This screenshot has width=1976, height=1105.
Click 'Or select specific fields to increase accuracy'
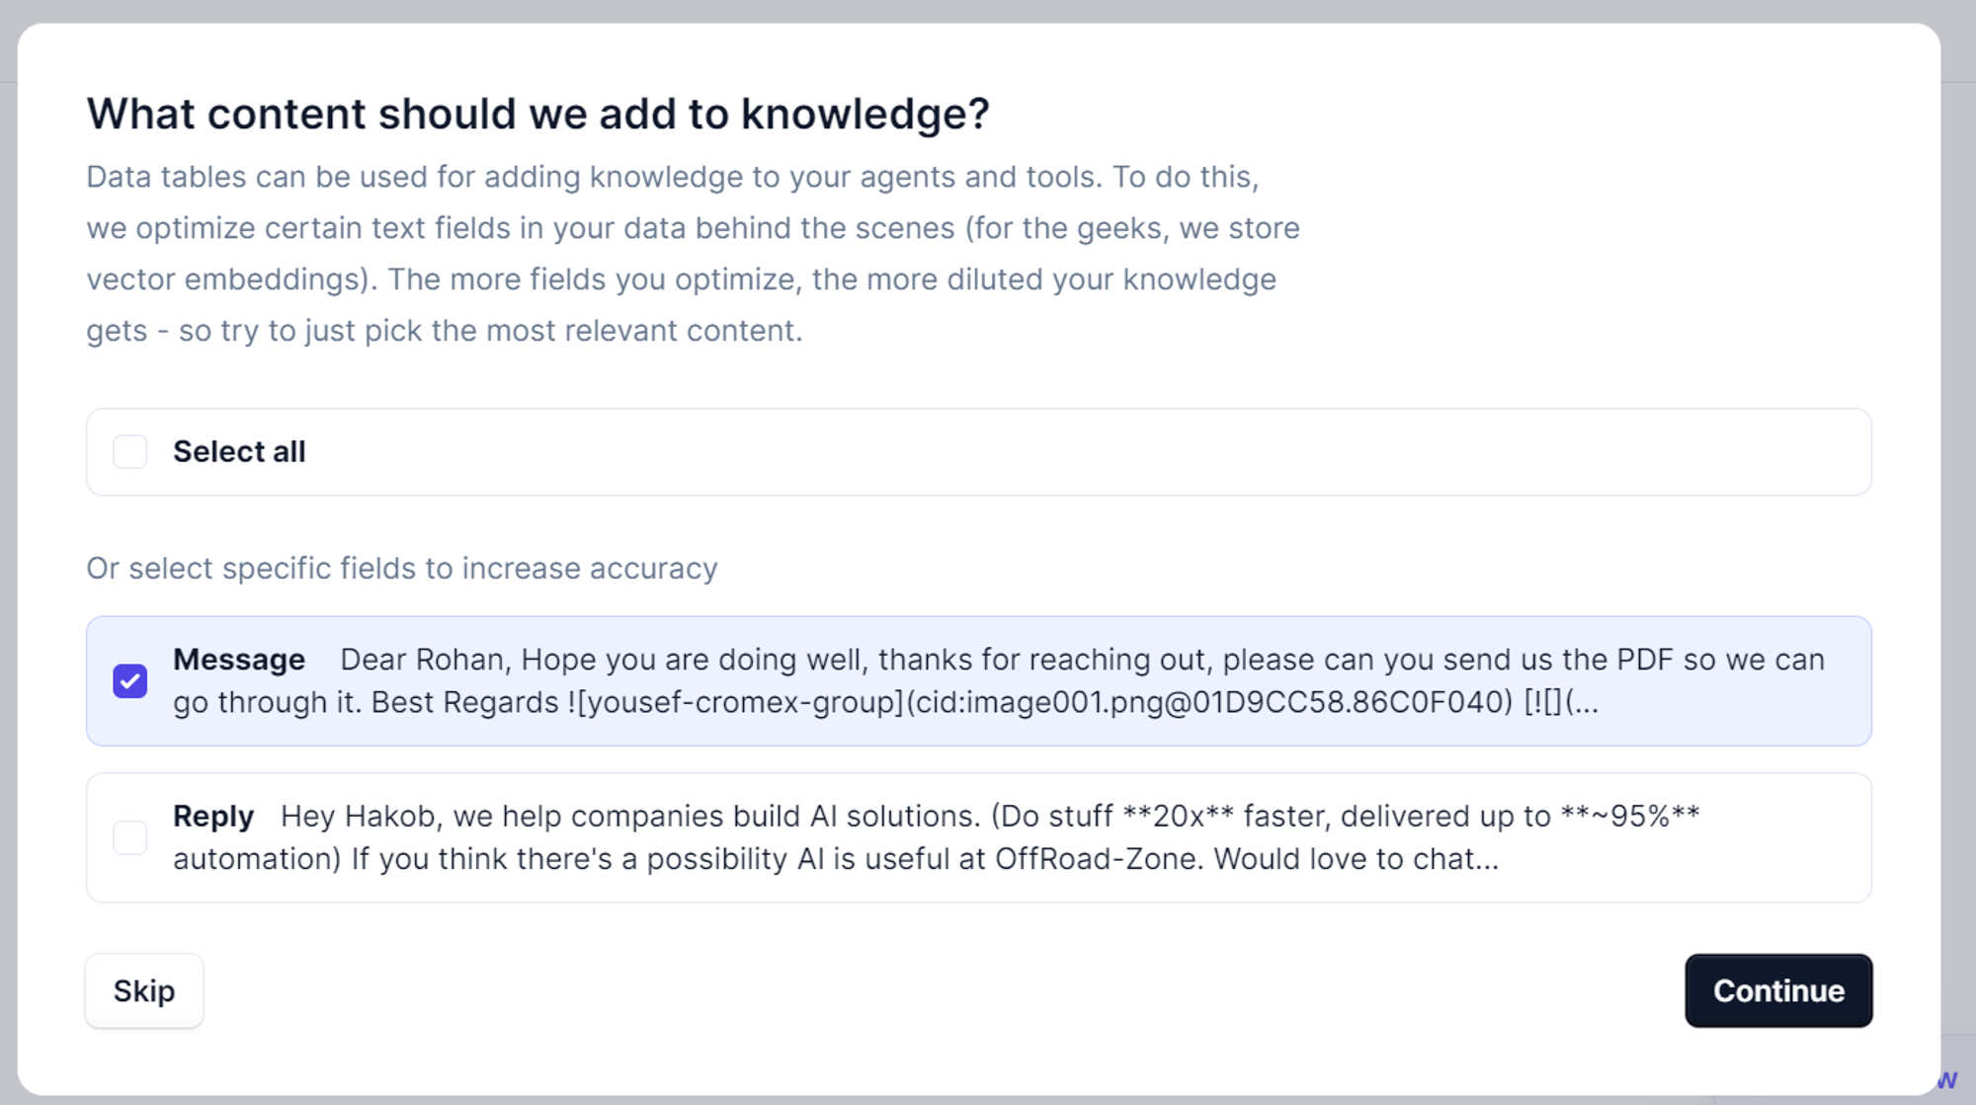click(x=402, y=569)
